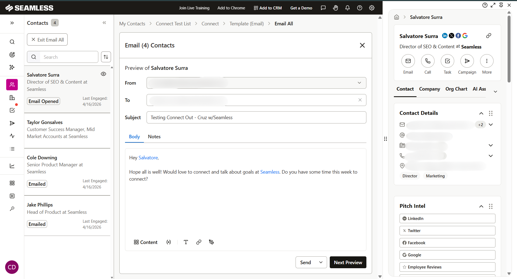This screenshot has width=517, height=279.
Task: Open the Org Chart tab
Action: pos(456,89)
